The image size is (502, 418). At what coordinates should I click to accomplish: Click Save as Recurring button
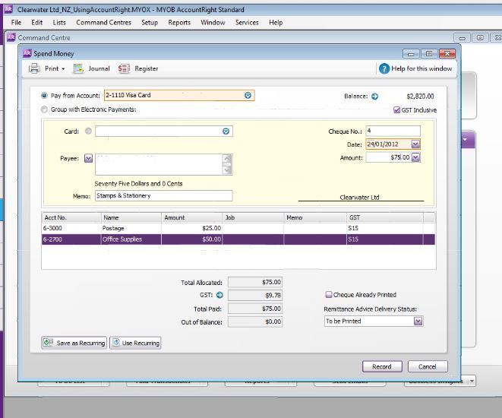(x=74, y=343)
